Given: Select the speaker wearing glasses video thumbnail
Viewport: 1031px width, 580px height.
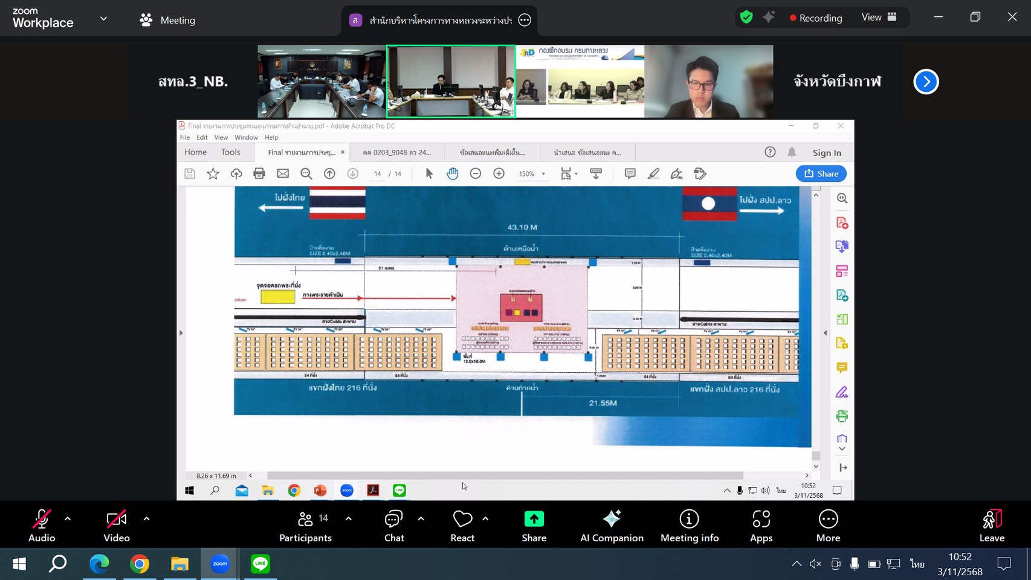Looking at the screenshot, I should click(x=708, y=82).
